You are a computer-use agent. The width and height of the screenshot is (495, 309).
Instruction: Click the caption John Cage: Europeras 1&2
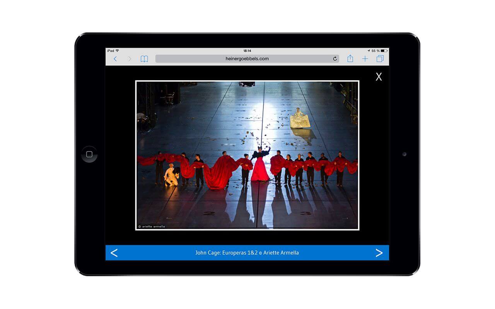(x=226, y=253)
